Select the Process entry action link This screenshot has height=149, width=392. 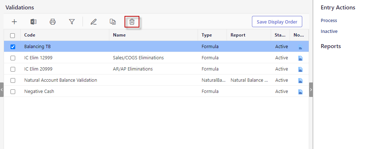329,21
